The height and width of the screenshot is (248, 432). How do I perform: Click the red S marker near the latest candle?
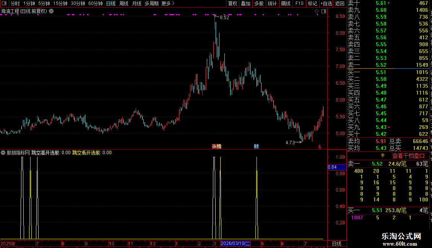[320, 147]
